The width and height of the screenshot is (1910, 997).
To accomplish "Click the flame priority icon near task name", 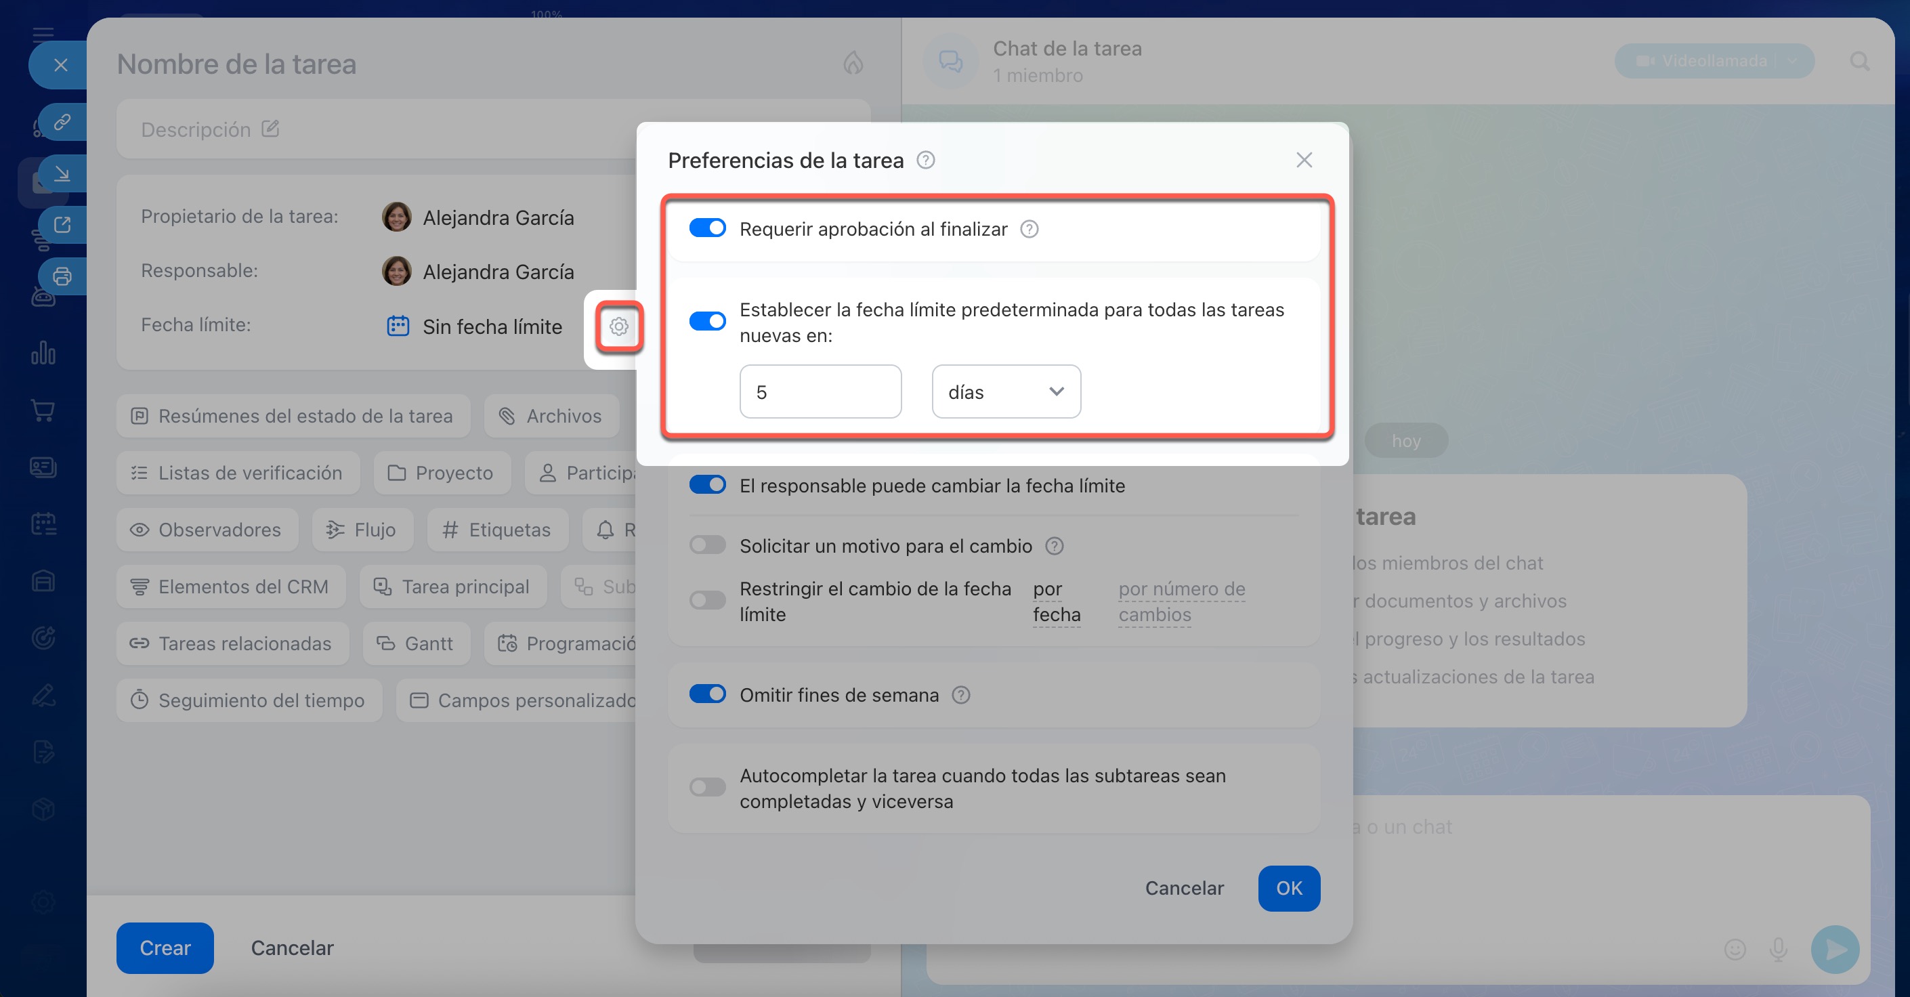I will pos(853,63).
